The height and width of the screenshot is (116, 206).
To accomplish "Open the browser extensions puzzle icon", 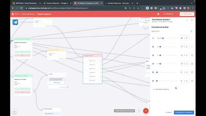I will point(180,8).
